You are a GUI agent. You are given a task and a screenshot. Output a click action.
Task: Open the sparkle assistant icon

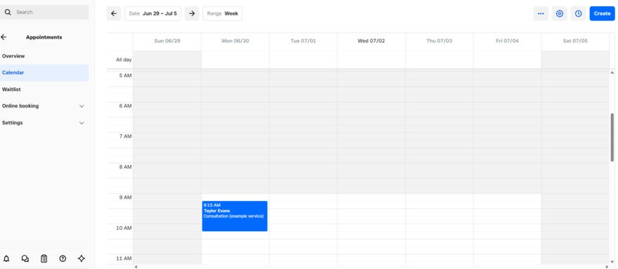pyautogui.click(x=81, y=258)
